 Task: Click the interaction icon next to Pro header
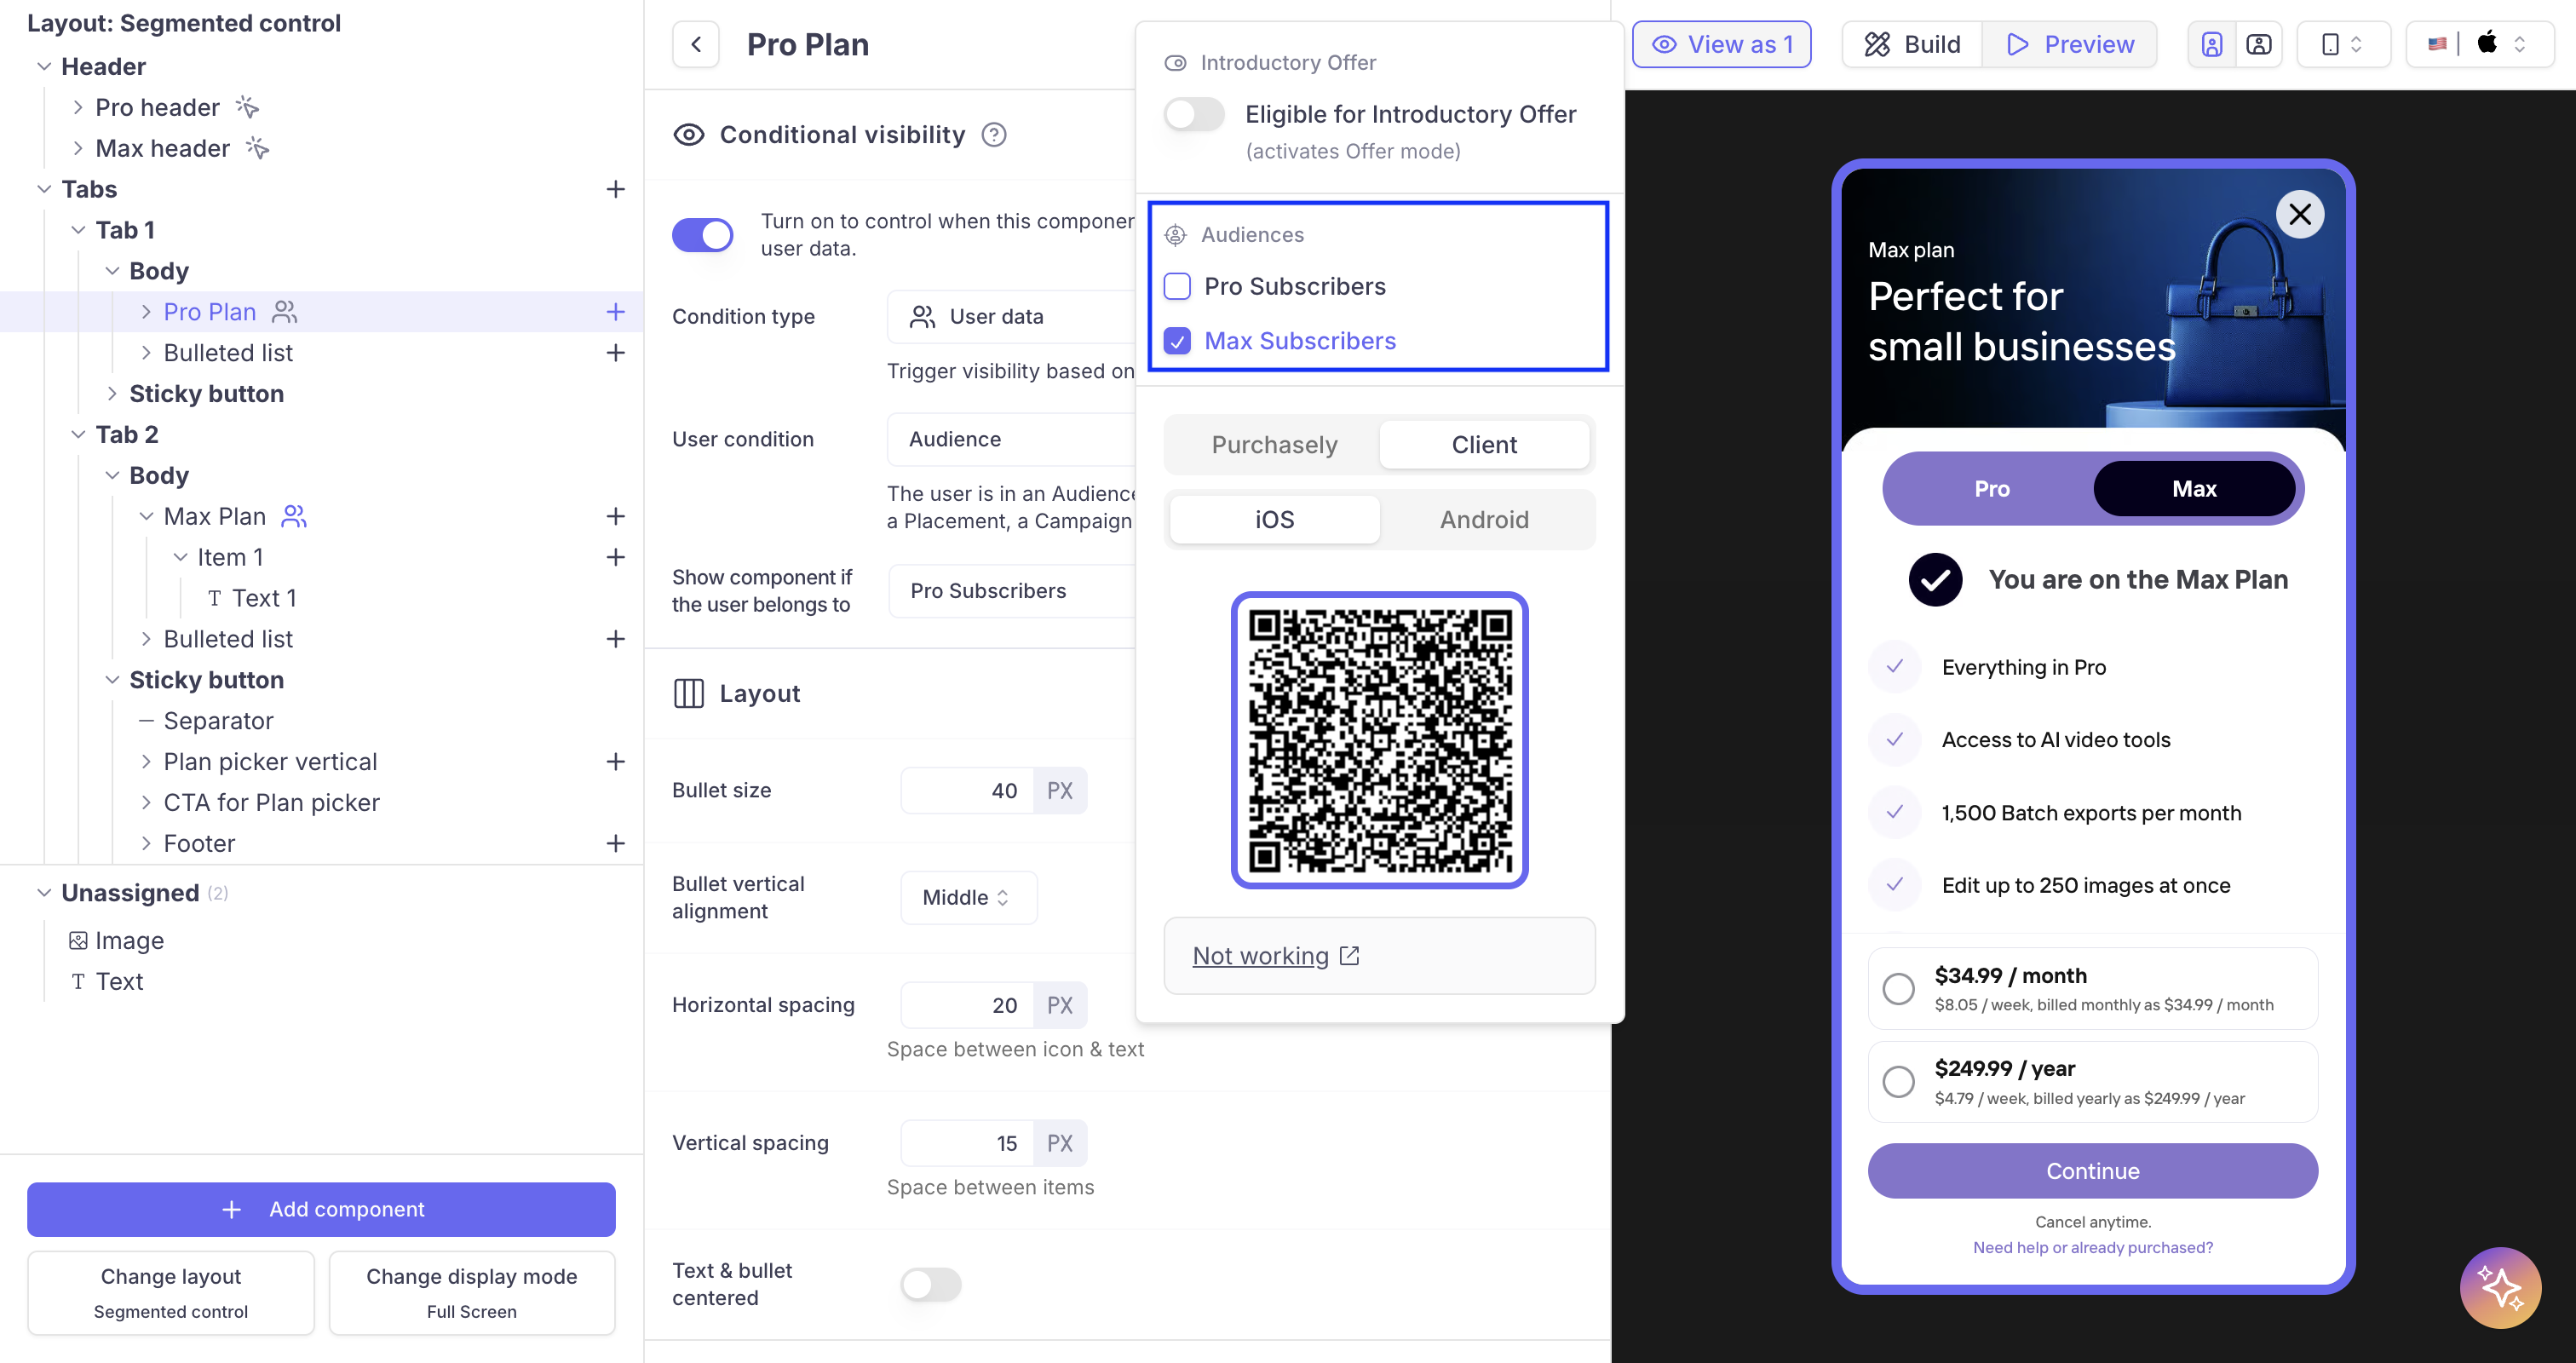click(x=247, y=107)
